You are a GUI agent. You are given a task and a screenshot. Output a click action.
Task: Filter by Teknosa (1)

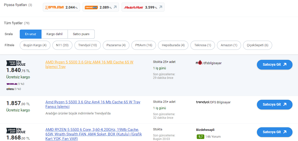click(x=203, y=45)
